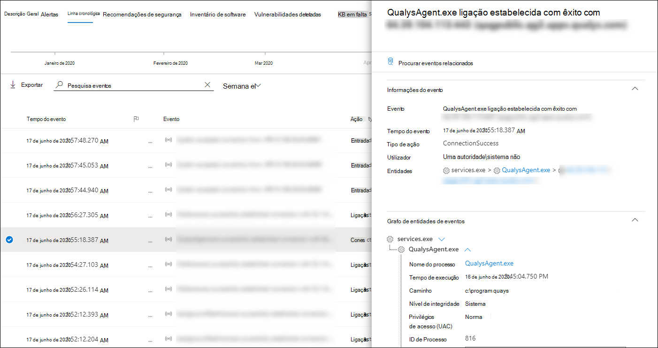Viewport: 658px width, 348px height.
Task: Click the Ação column header
Action: (x=356, y=119)
